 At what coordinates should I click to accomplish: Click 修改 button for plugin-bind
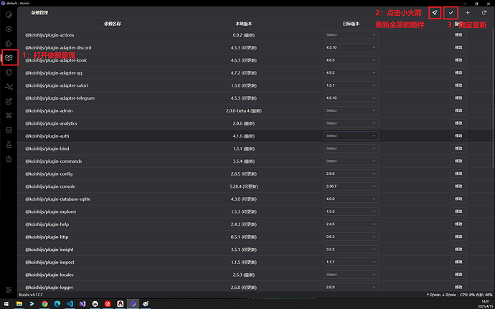tap(458, 148)
